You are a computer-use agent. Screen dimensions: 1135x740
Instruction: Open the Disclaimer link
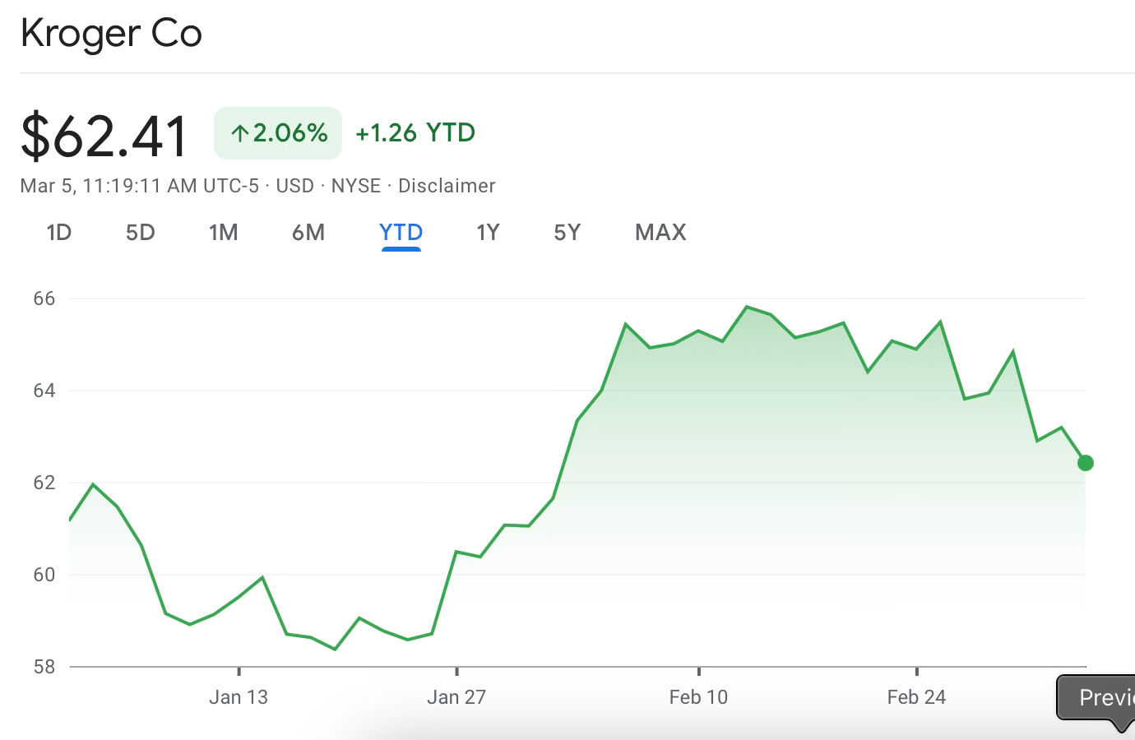coord(447,186)
